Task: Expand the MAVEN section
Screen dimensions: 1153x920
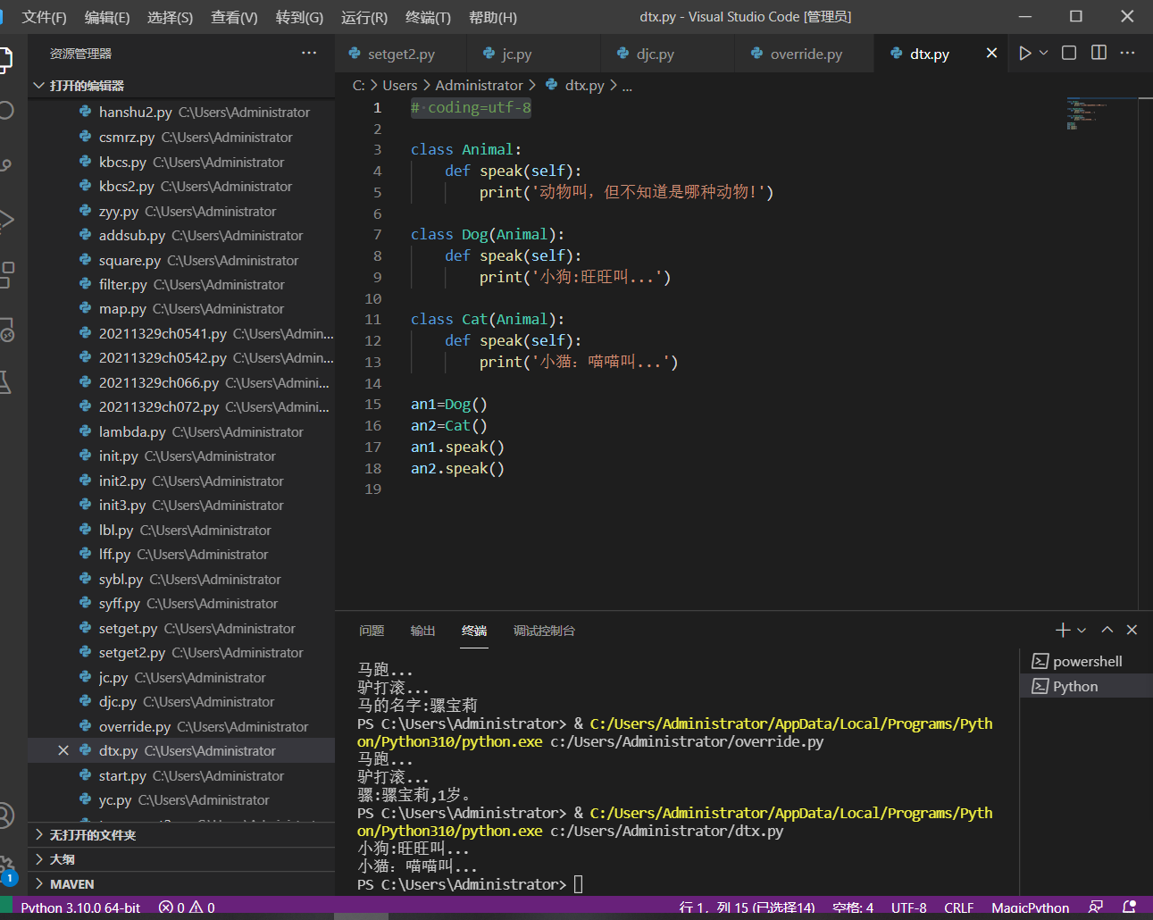Action: (x=71, y=884)
